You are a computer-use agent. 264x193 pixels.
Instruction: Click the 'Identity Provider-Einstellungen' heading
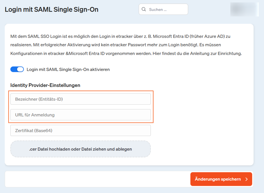click(x=45, y=85)
